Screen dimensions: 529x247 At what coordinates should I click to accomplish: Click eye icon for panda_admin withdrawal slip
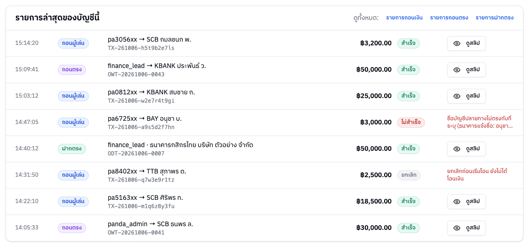click(x=457, y=228)
